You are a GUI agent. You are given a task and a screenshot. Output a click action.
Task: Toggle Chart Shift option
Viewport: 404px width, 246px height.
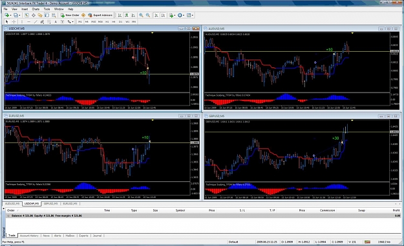coord(163,16)
